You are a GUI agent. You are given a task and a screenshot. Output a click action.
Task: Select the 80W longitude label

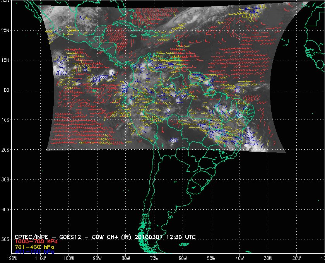pos(126,258)
